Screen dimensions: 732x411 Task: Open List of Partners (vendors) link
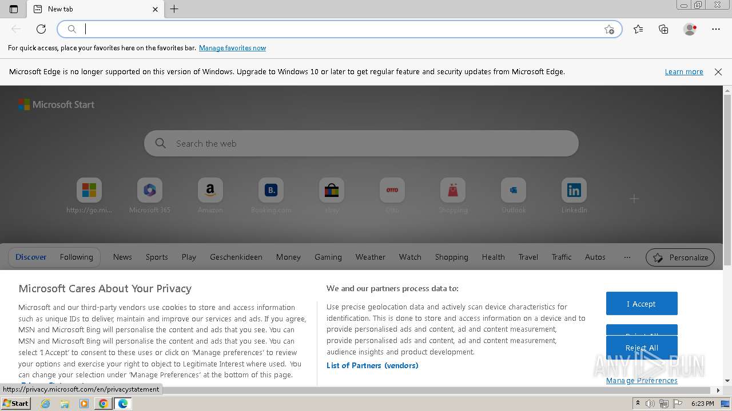(372, 365)
